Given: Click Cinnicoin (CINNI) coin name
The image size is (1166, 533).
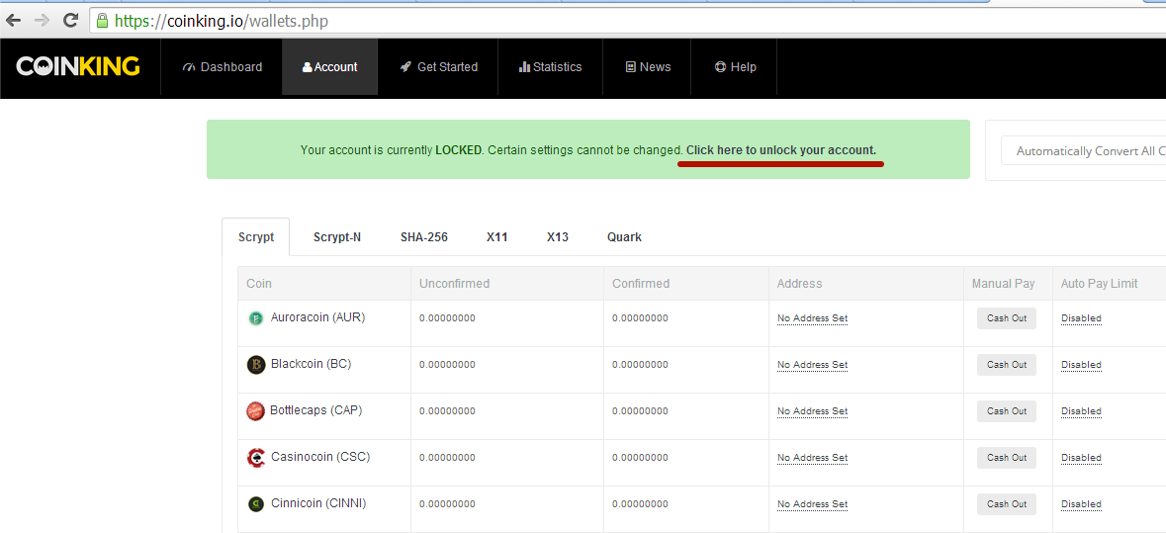Looking at the screenshot, I should 318,503.
